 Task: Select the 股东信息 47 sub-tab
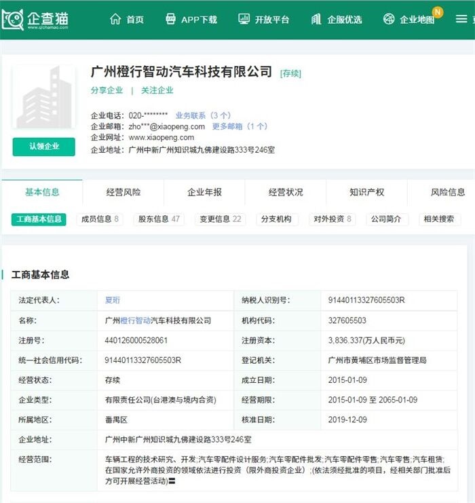coord(159,219)
